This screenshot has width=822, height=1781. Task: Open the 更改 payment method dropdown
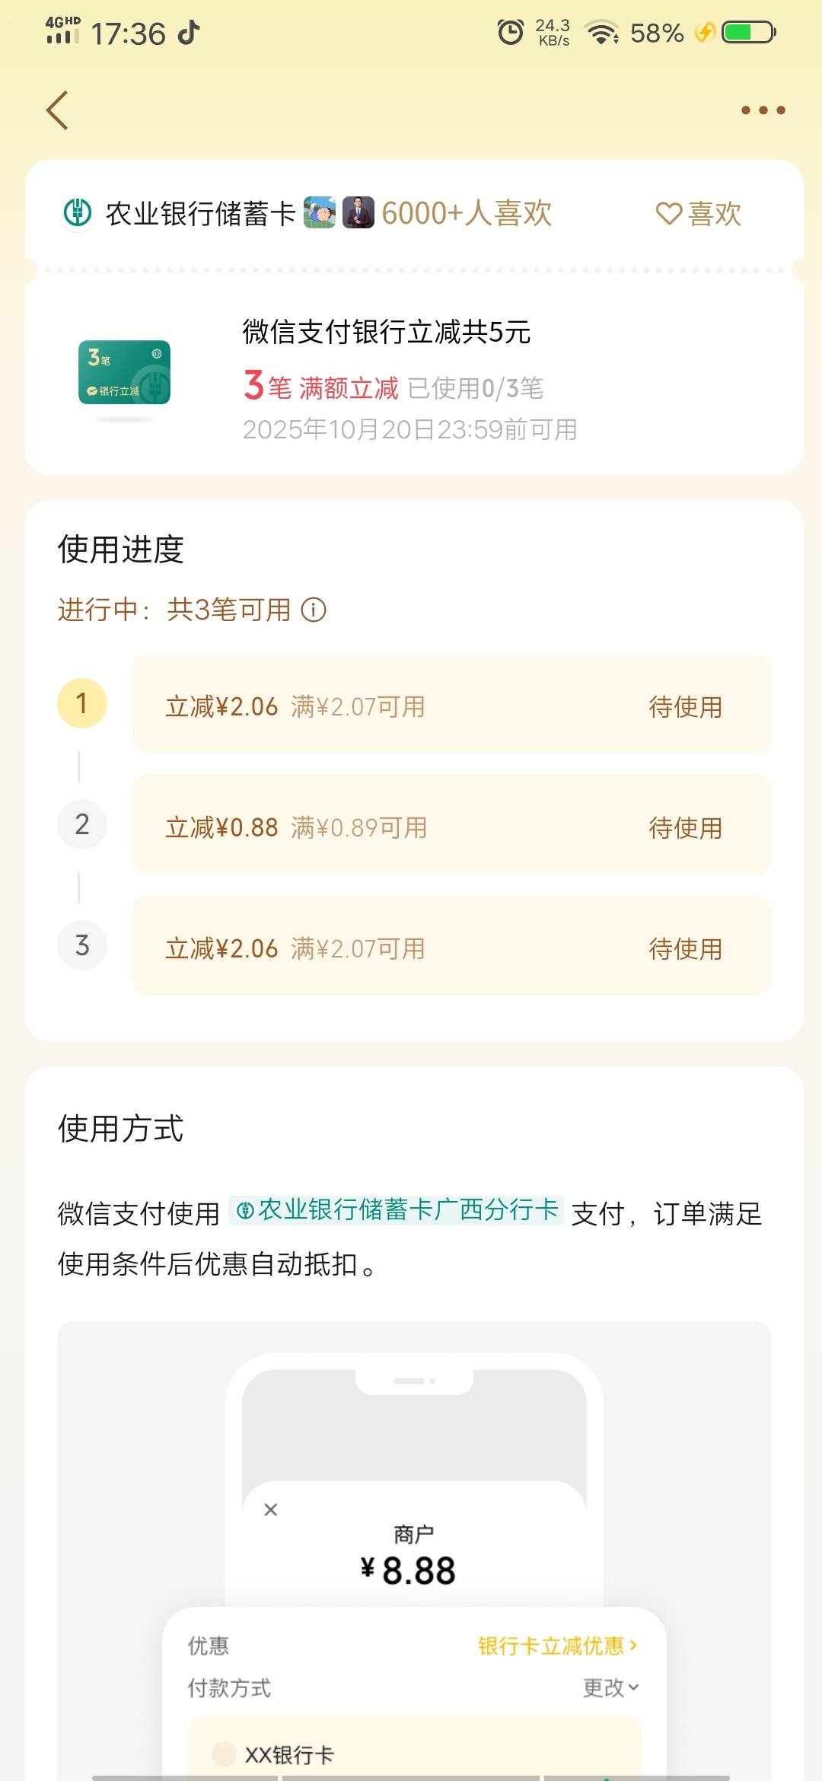pos(610,1687)
